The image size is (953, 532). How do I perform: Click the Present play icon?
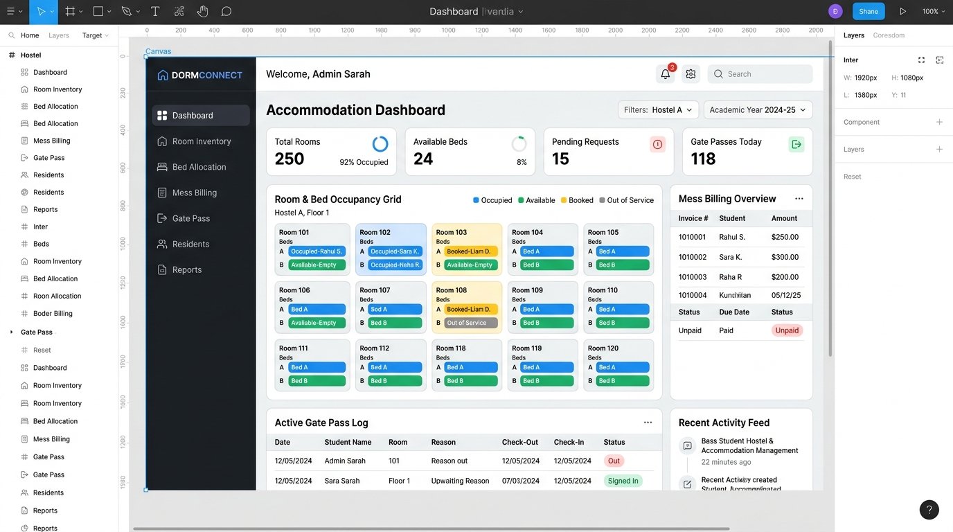902,12
